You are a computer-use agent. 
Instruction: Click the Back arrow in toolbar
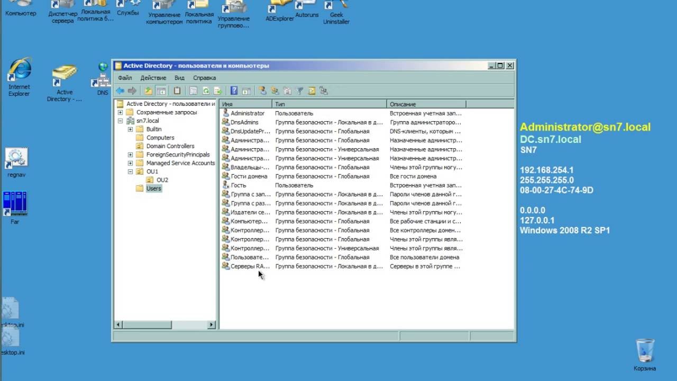coord(120,91)
